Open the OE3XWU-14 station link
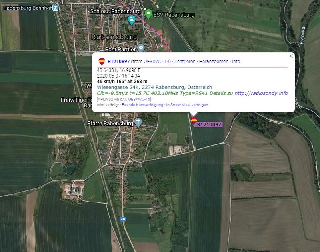The image size is (320, 252). click(x=156, y=62)
